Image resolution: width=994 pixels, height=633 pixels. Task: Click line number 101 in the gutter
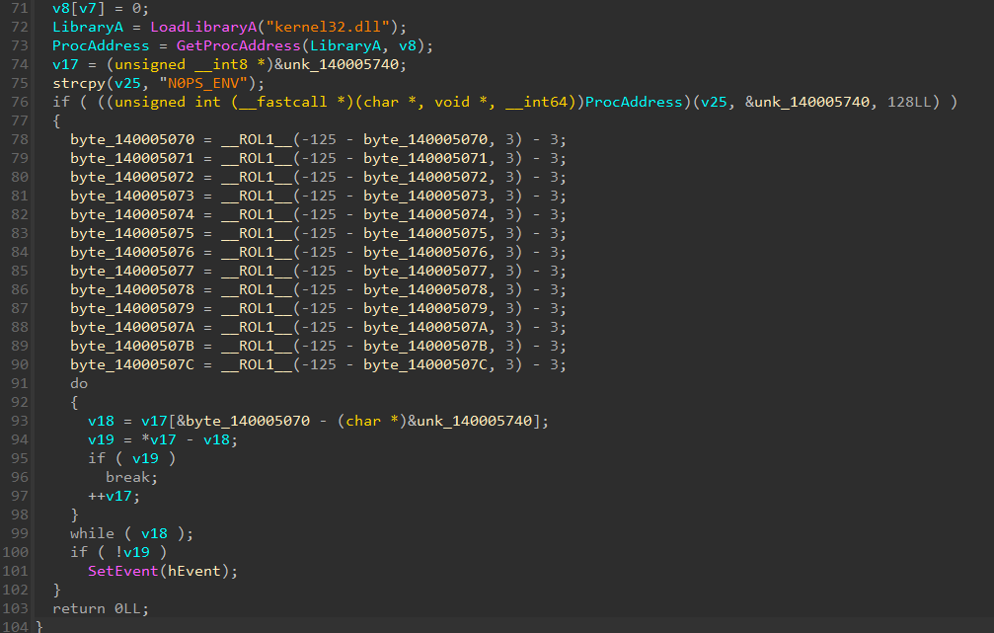point(15,571)
